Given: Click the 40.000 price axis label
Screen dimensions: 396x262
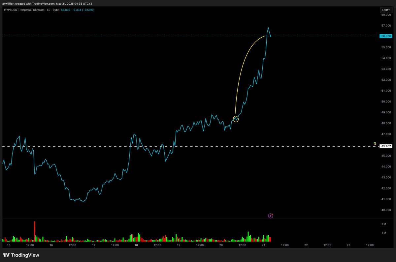Looking at the screenshot, I should (x=386, y=210).
